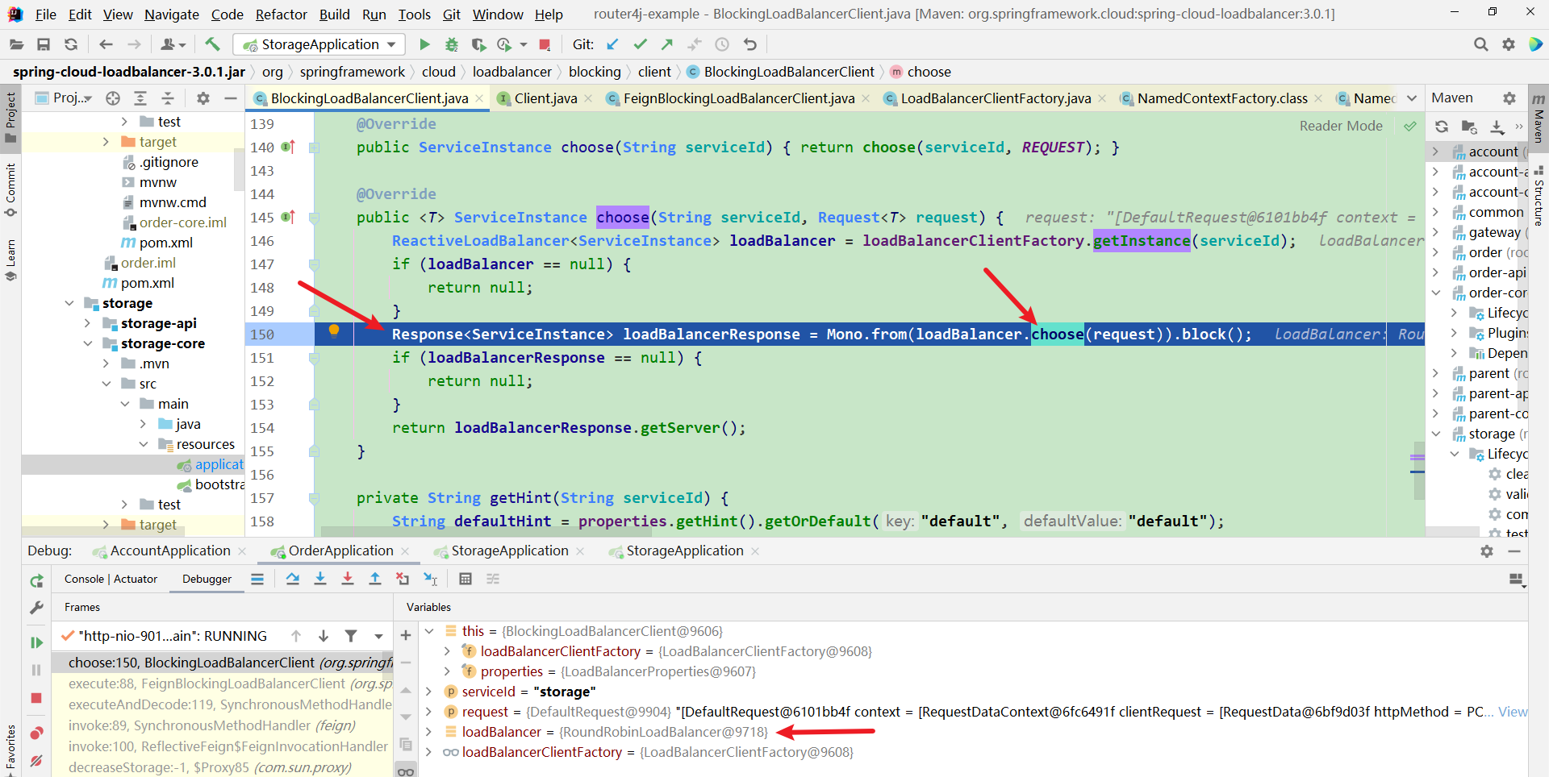Click the Step Into icon in debugger toolbar

320,579
